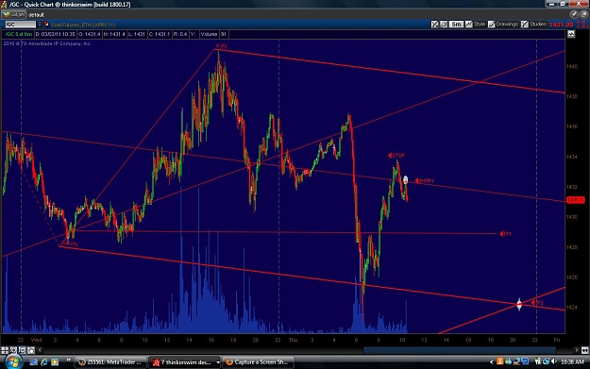Viewport: 590px width, 369px height.
Task: Click the chart mode icon above price axis
Action: click(571, 34)
